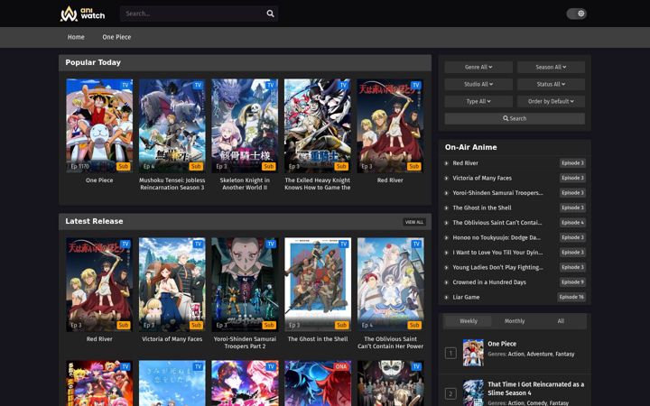Click the Fantasy genre link under ranked One Piece
Image resolution: width=650 pixels, height=406 pixels.
tap(564, 355)
